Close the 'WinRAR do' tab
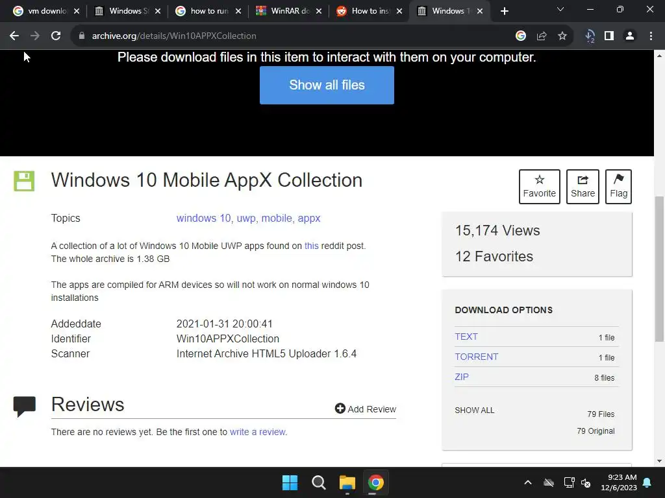The width and height of the screenshot is (665, 498). click(x=318, y=11)
